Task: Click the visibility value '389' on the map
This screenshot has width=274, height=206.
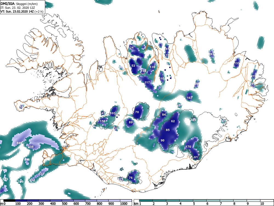Action: coord(193,120)
